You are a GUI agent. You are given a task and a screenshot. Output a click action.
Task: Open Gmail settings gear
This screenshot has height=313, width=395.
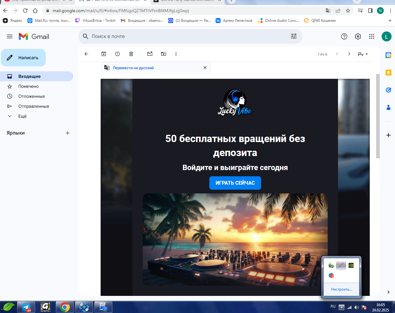pos(358,36)
